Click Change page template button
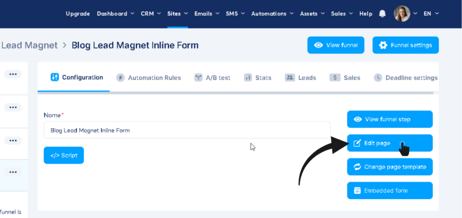Screen dimensions: 462x218 click(x=390, y=167)
